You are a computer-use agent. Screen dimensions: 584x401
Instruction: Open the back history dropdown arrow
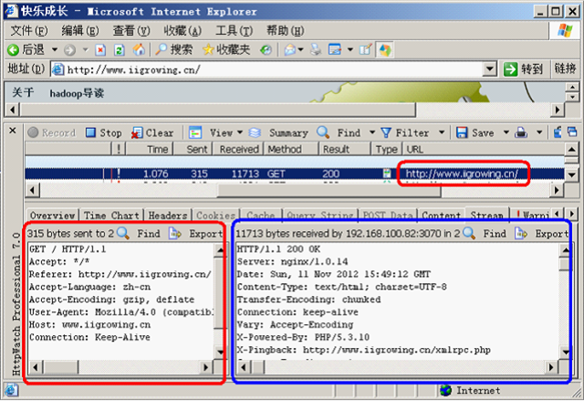click(55, 49)
